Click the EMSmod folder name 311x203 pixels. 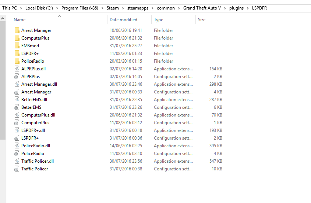[x=30, y=46]
